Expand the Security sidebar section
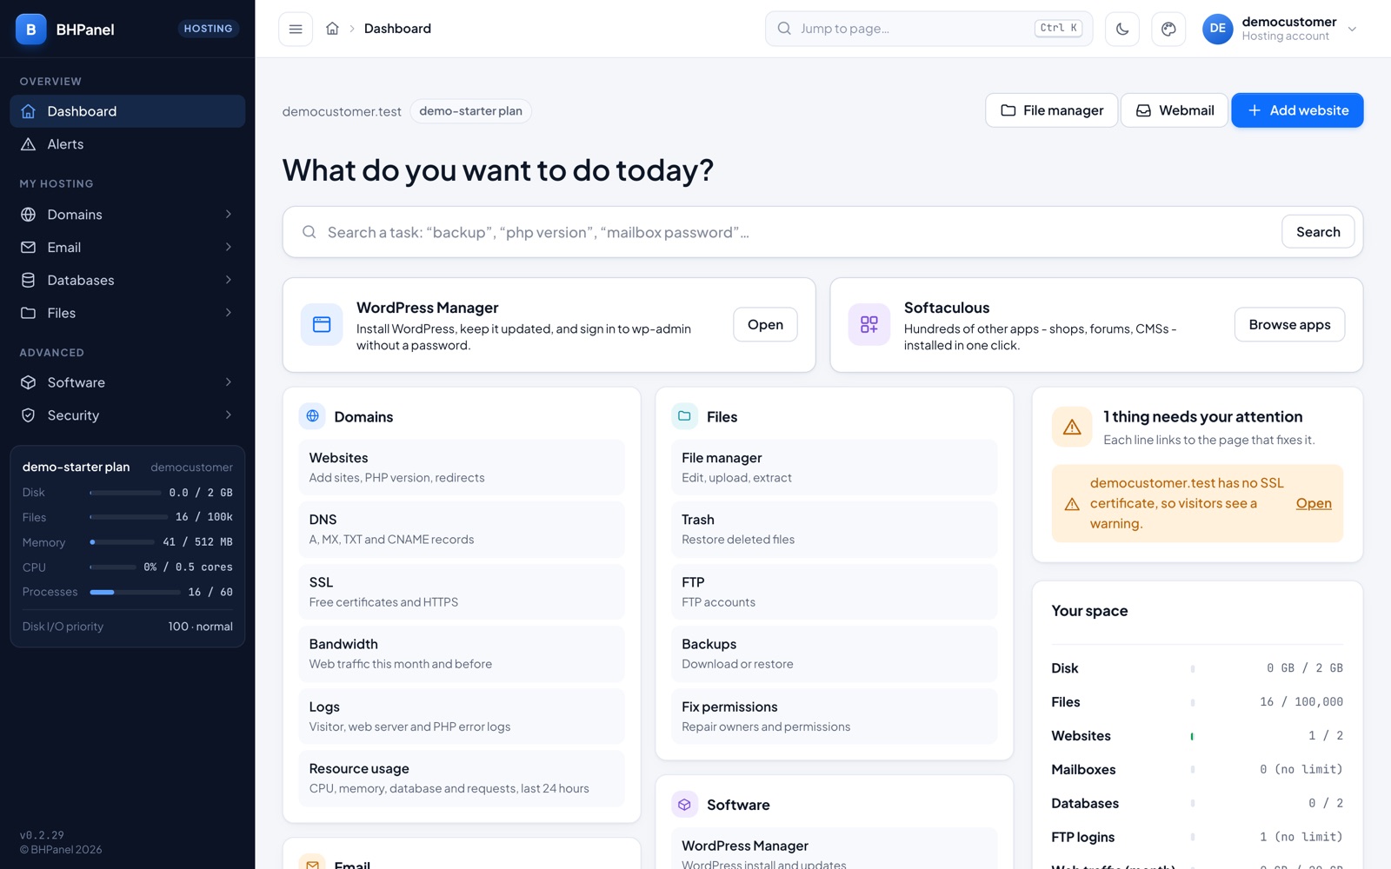This screenshot has width=1391, height=869. 128,415
